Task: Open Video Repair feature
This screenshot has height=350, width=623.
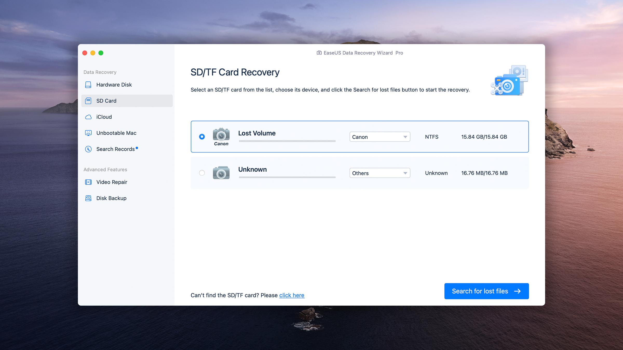Action: pyautogui.click(x=127, y=182)
